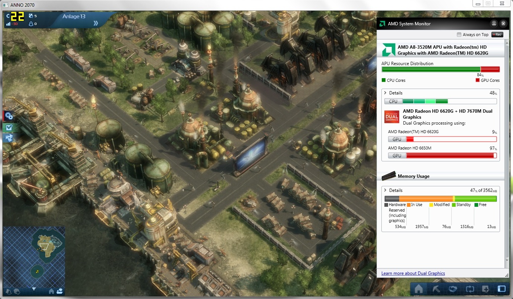Viewport: 513px width, 299px height.
Task: Select the small yellow-dotted islet on minimap
Action: click(x=37, y=271)
